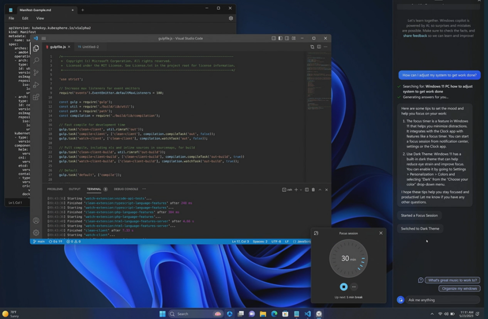Click the Manage gear icon in VS Code
The image size is (488, 319).
(36, 233)
